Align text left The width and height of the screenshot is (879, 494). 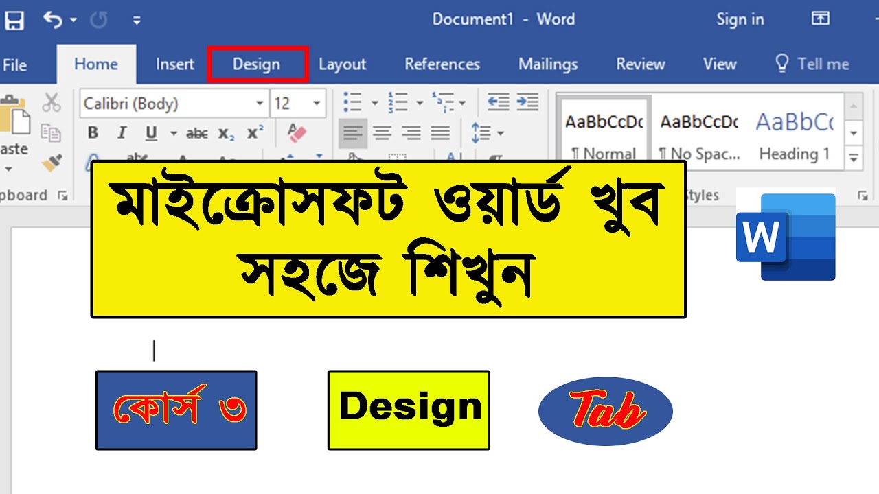(x=353, y=133)
